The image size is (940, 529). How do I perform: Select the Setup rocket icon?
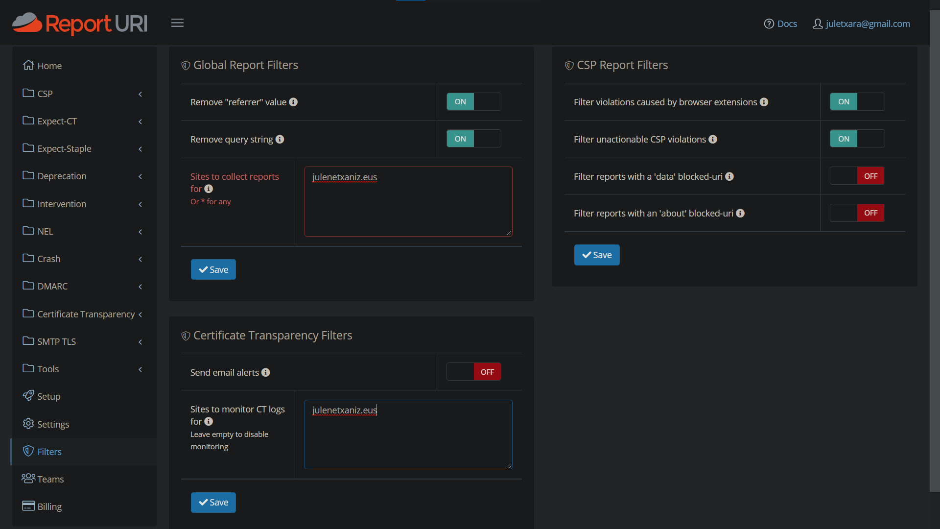pyautogui.click(x=28, y=396)
